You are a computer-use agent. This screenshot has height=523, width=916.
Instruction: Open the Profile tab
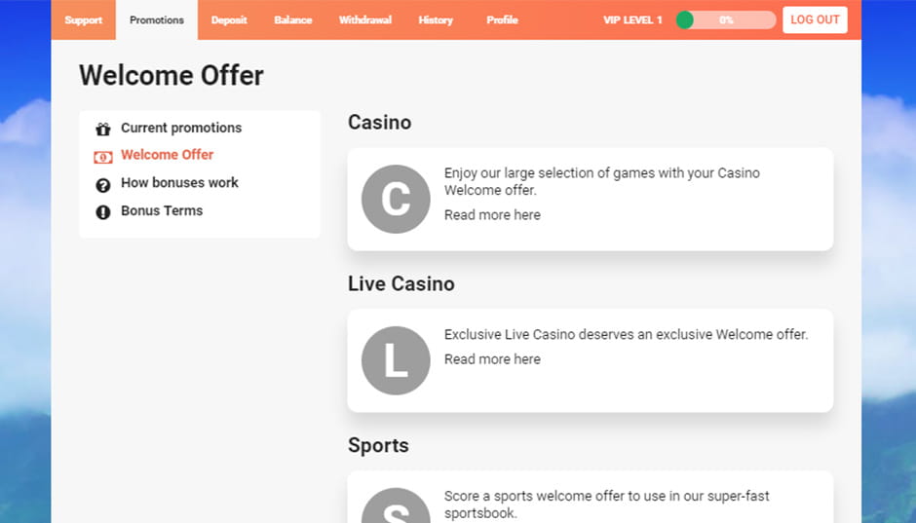coord(502,19)
